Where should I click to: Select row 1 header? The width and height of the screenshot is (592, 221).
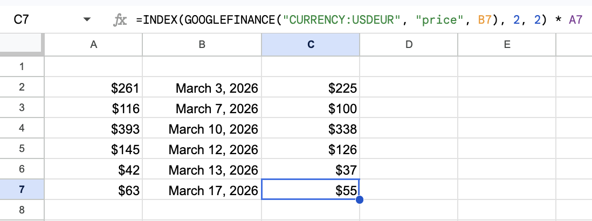point(22,67)
